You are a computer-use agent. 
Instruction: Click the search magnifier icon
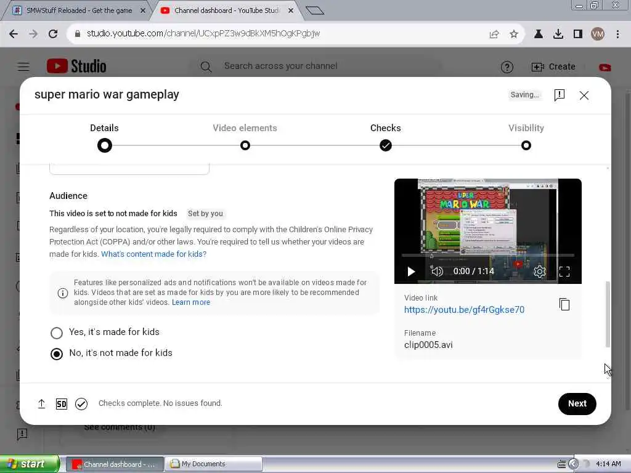point(206,67)
